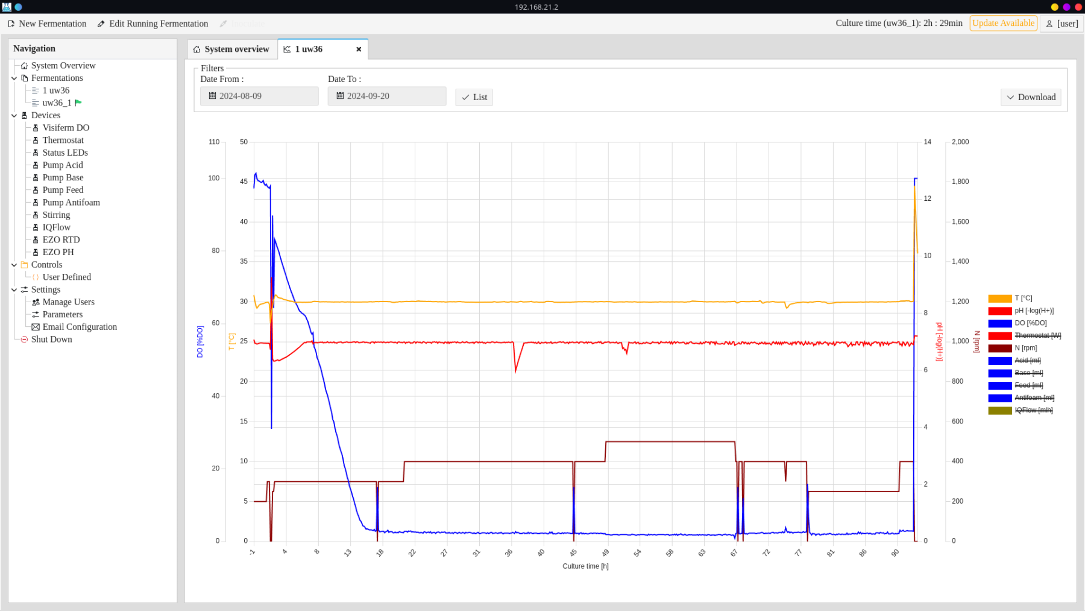This screenshot has height=611, width=1085.
Task: Click the Manage Users people icon
Action: 36,302
